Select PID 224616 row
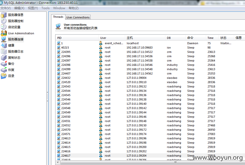245x165 pixels. coord(150,151)
